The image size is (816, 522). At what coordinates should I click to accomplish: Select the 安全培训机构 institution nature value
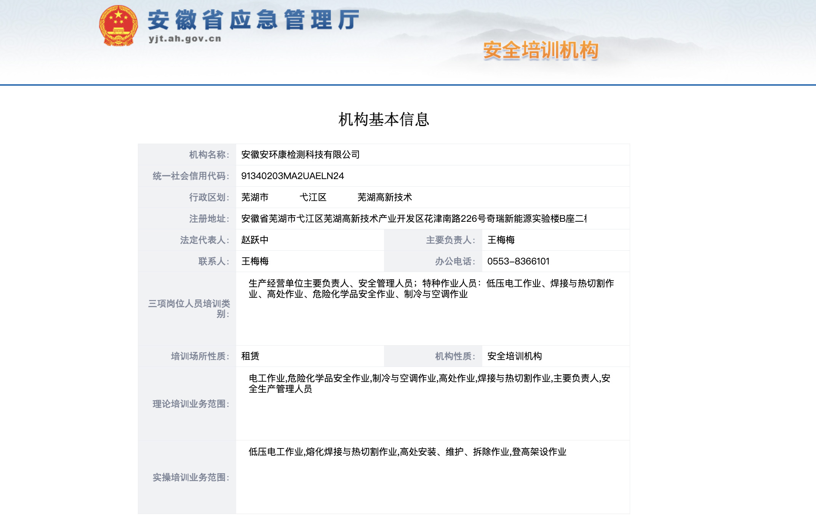pyautogui.click(x=515, y=356)
